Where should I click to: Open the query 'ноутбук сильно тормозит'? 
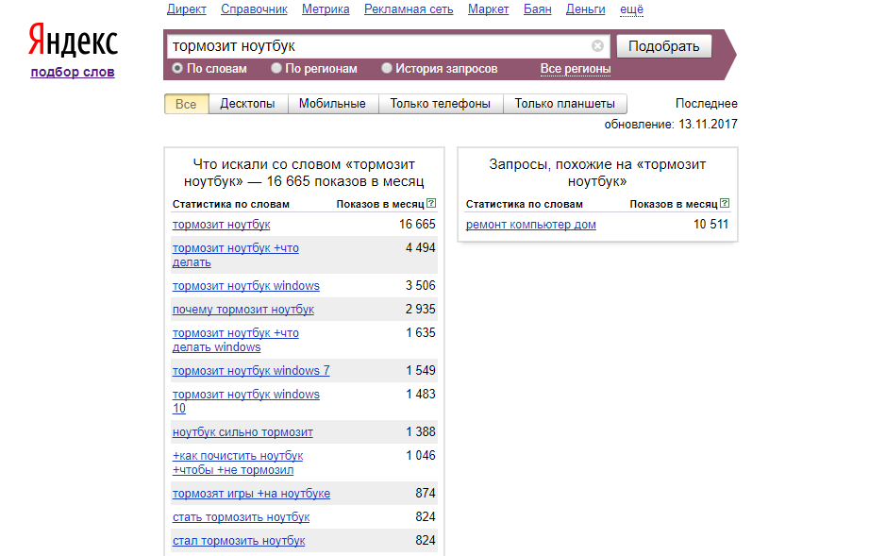(x=242, y=432)
